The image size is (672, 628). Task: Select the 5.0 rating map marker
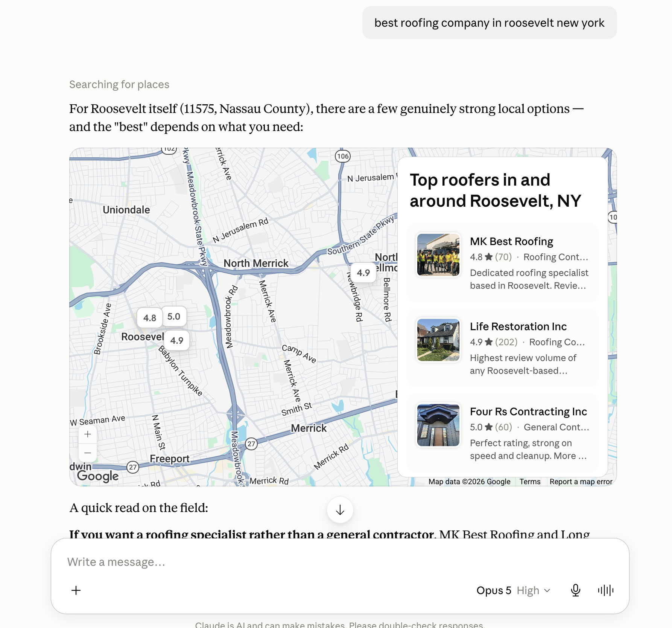[x=174, y=317]
